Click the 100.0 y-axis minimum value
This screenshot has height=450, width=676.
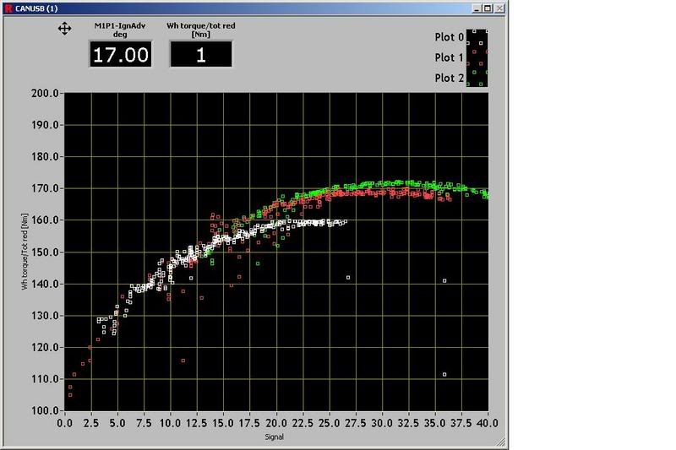click(x=44, y=410)
